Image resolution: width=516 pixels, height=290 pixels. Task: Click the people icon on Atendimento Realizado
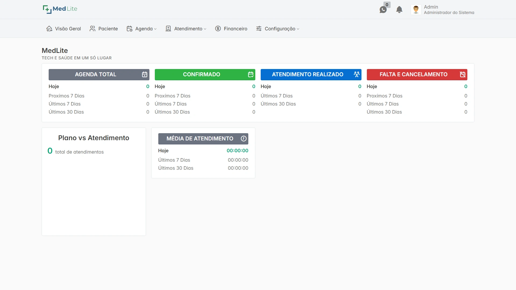(x=357, y=74)
